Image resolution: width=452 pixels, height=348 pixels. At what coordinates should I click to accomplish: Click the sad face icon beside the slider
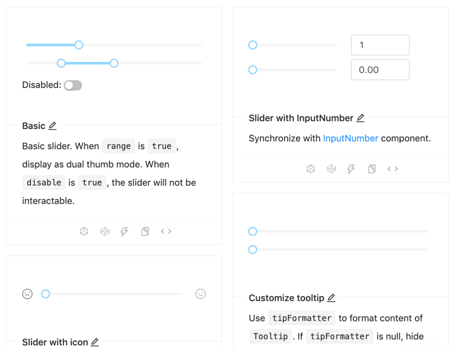pyautogui.click(x=27, y=294)
